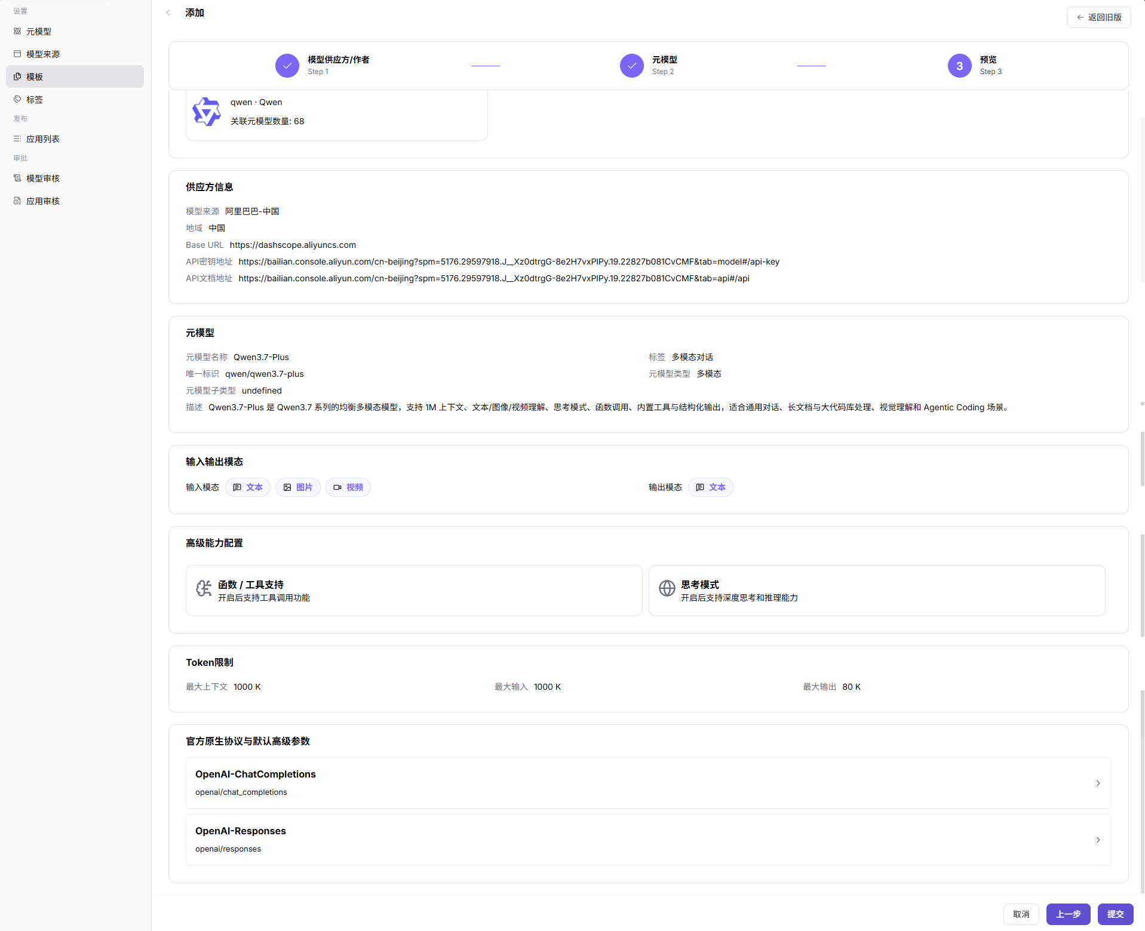Click the 取消 button
Viewport: 1145px width, 931px height.
(x=1021, y=914)
